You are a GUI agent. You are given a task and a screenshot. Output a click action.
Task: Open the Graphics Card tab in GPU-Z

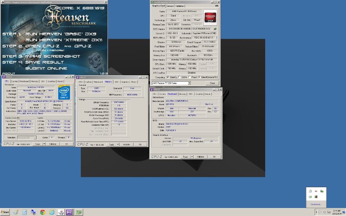159,6
